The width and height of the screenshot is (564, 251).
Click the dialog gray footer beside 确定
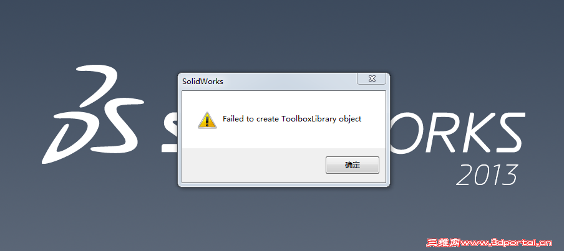[x=252, y=165]
